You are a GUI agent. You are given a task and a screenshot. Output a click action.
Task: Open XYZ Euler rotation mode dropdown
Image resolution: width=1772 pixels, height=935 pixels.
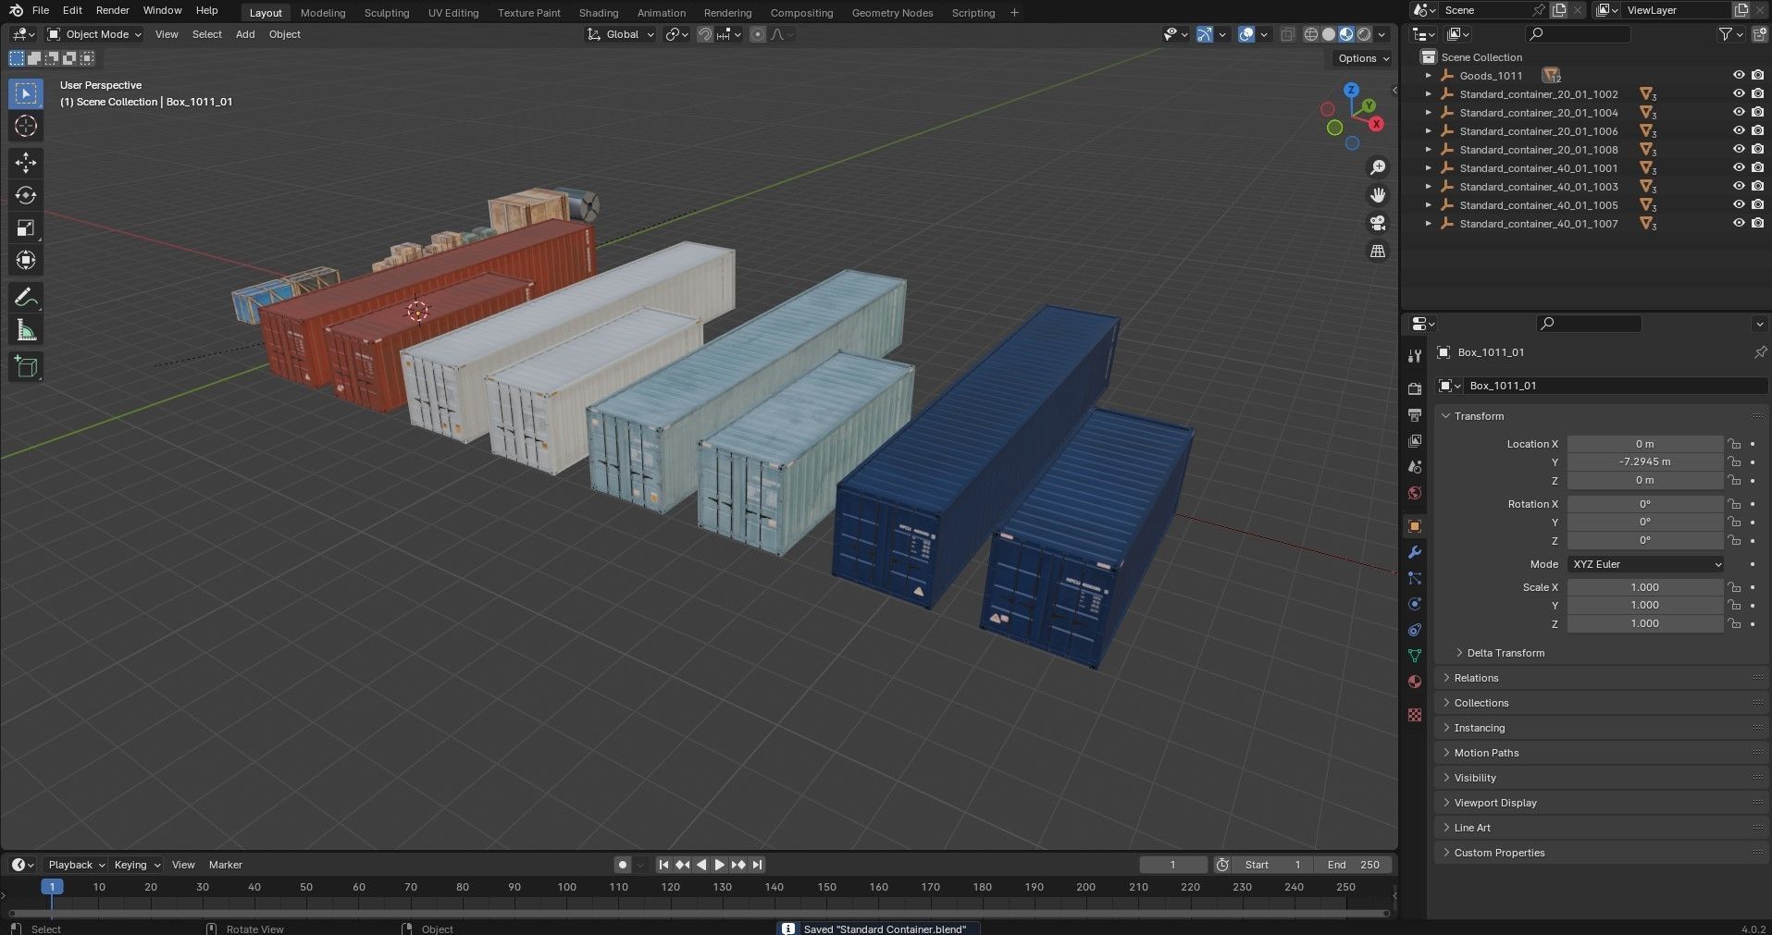[1645, 564]
